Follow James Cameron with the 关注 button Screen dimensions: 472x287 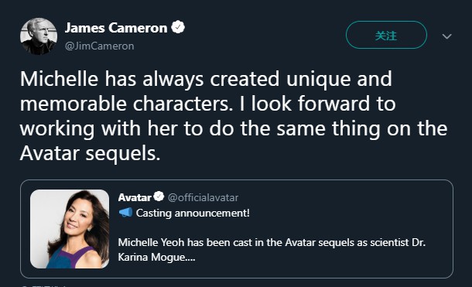tap(386, 35)
